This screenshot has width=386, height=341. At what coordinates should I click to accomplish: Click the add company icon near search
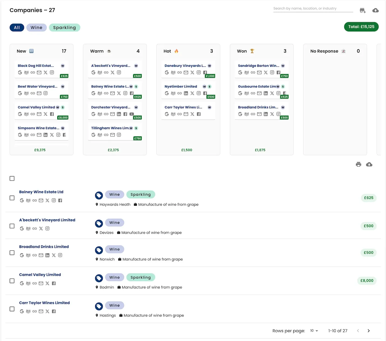(362, 11)
